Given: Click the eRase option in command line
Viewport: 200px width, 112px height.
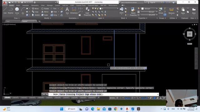Looking at the screenshot, I should pyautogui.click(x=93, y=94).
